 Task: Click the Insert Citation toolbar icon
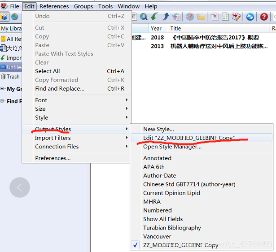[x=215, y=17]
